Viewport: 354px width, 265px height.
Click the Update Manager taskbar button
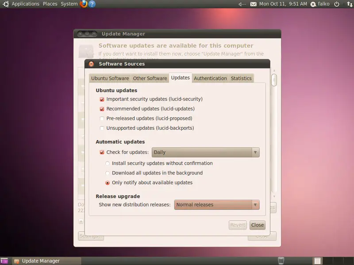click(46, 261)
